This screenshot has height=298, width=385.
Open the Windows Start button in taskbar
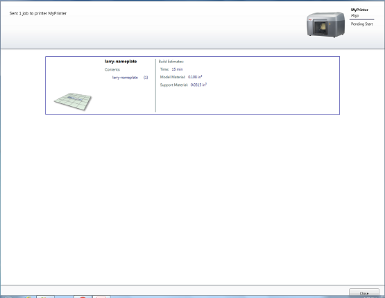click(8, 297)
